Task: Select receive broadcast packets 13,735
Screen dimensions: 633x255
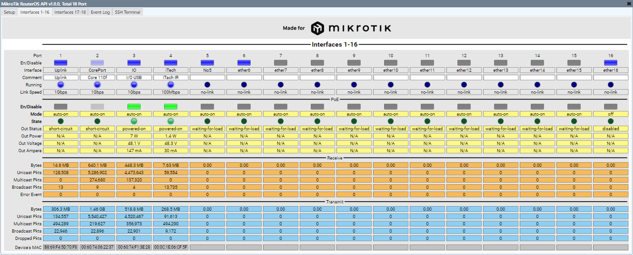Action: point(171,187)
